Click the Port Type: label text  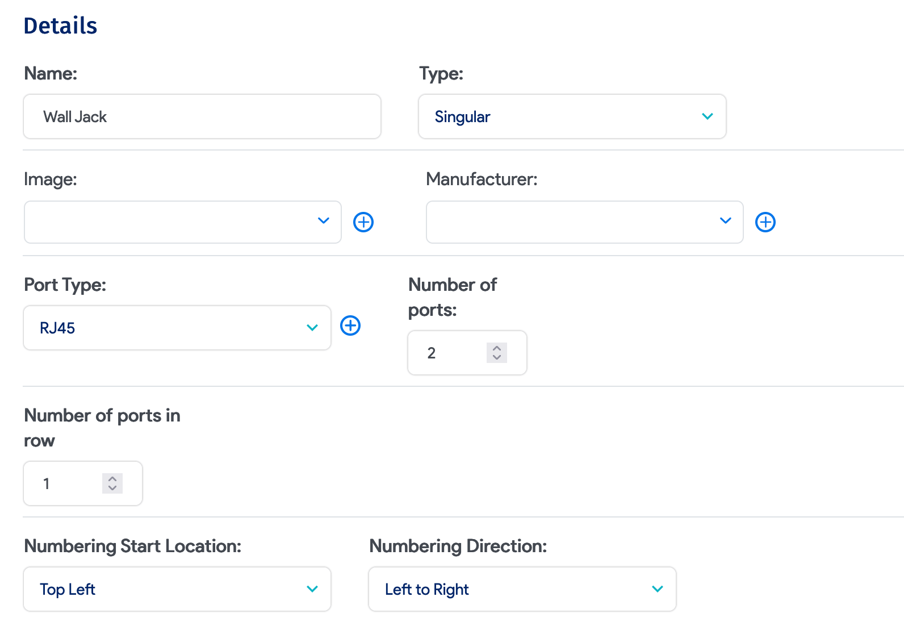pos(65,285)
